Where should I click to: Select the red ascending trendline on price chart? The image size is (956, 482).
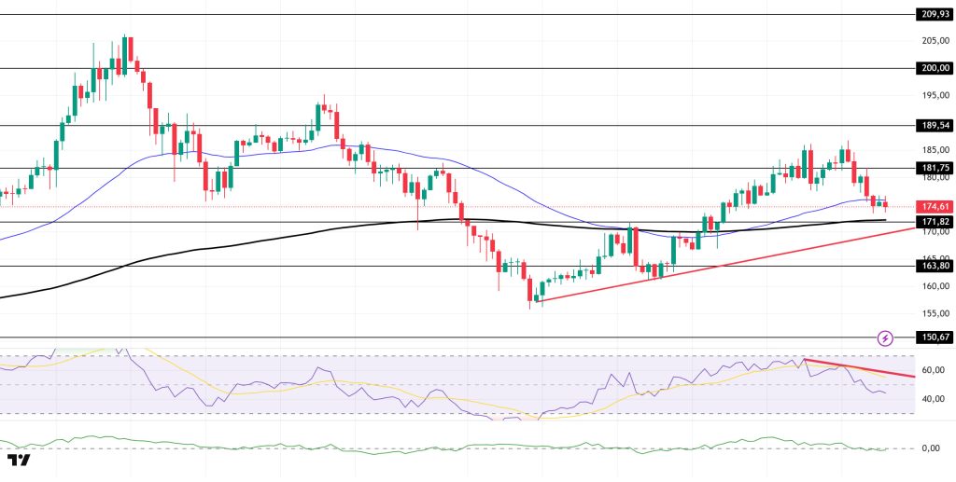(725, 265)
